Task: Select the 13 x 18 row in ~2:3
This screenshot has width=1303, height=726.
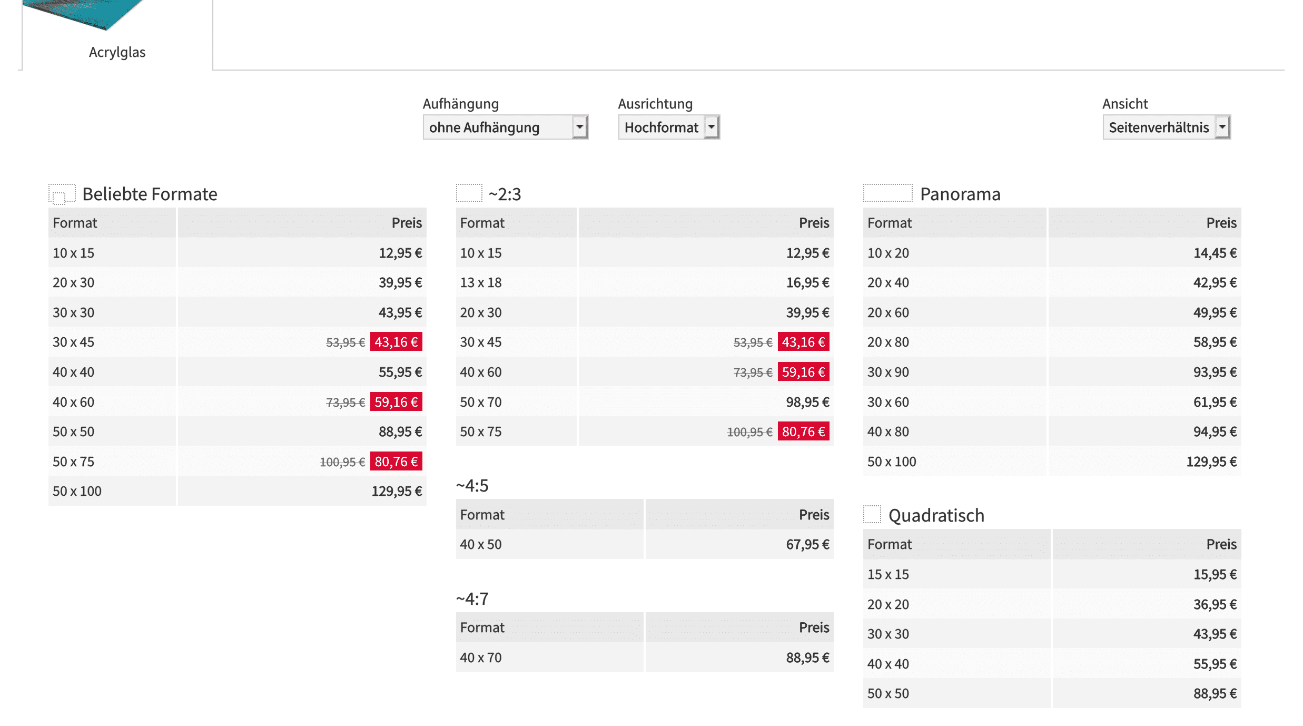Action: click(x=480, y=282)
